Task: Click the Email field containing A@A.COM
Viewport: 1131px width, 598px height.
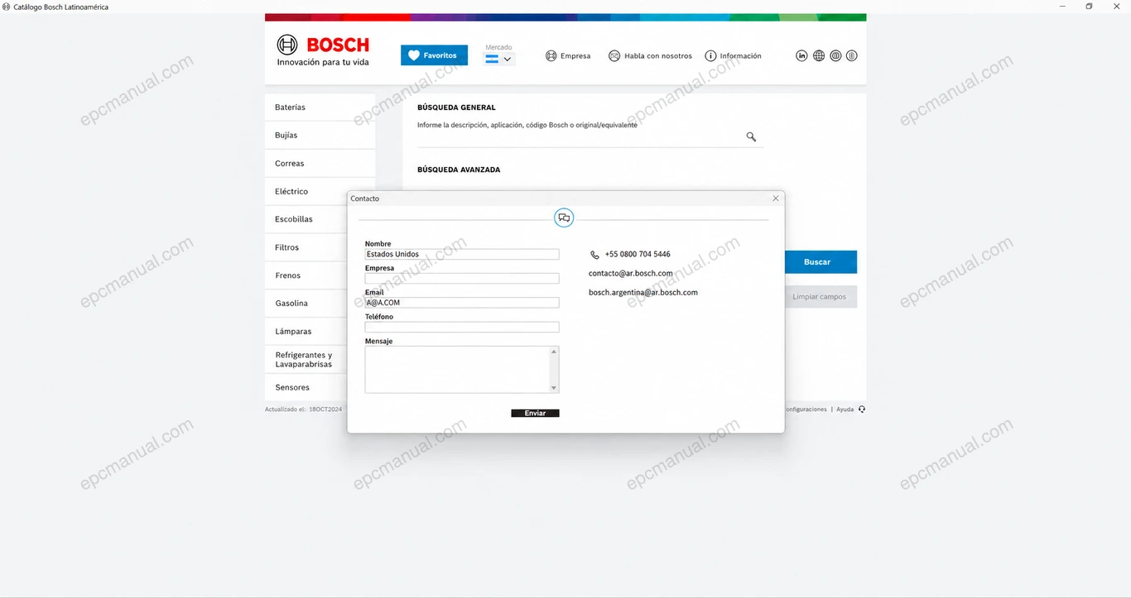Action: 462,303
